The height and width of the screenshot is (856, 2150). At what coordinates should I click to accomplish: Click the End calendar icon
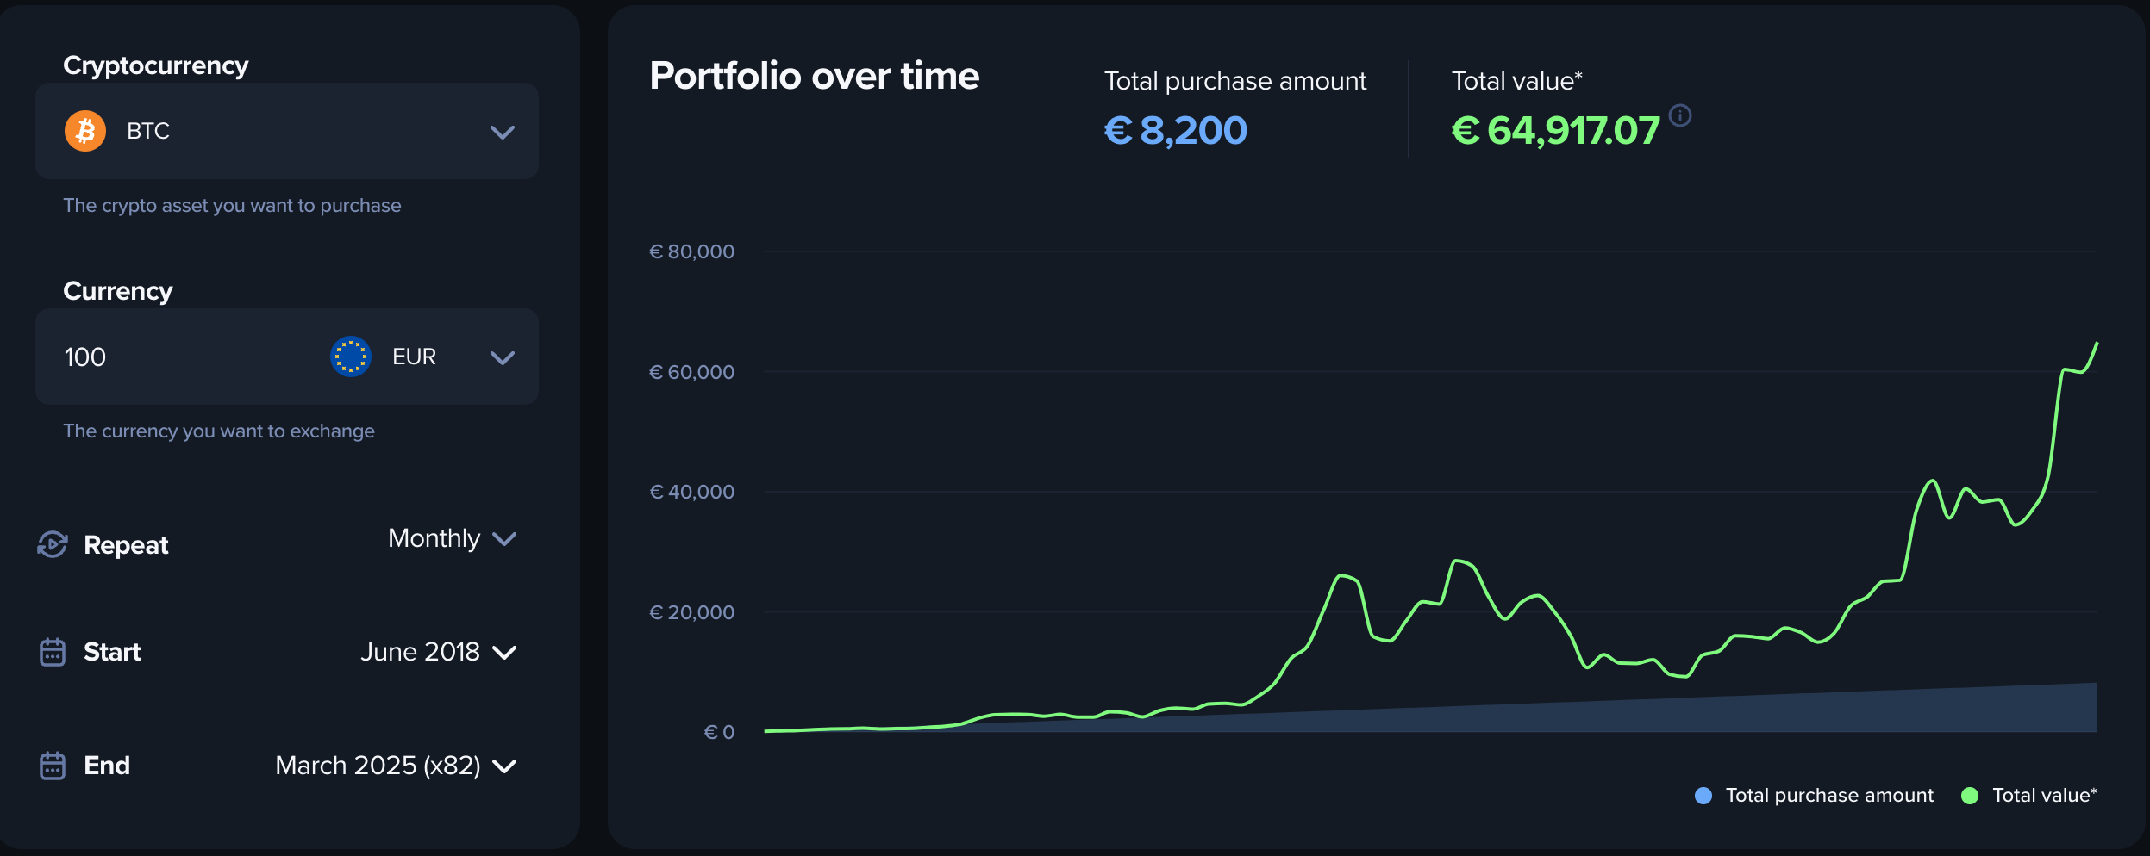[x=53, y=766]
